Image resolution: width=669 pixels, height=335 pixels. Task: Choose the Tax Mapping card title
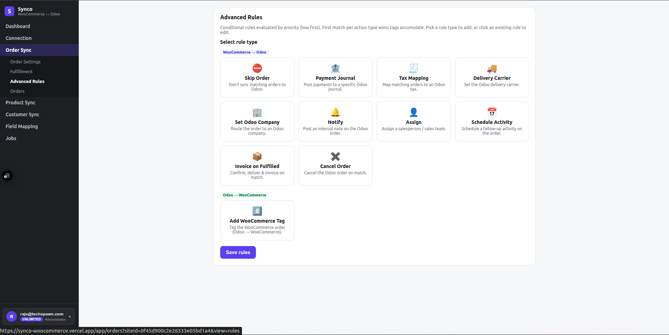point(413,78)
